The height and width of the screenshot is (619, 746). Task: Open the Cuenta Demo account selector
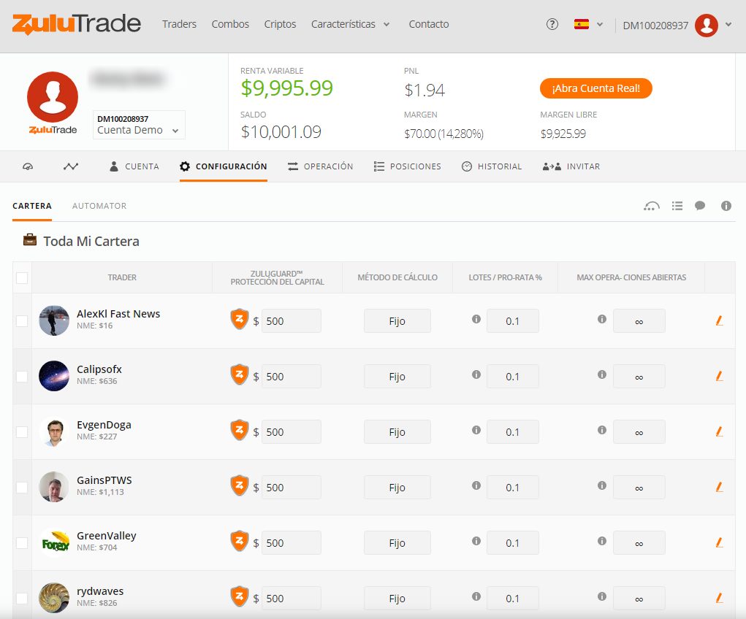click(x=139, y=125)
